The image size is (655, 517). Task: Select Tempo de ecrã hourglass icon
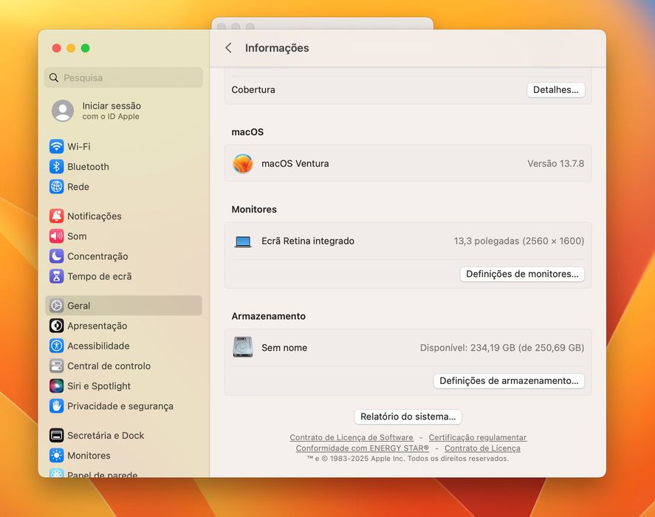(x=56, y=275)
